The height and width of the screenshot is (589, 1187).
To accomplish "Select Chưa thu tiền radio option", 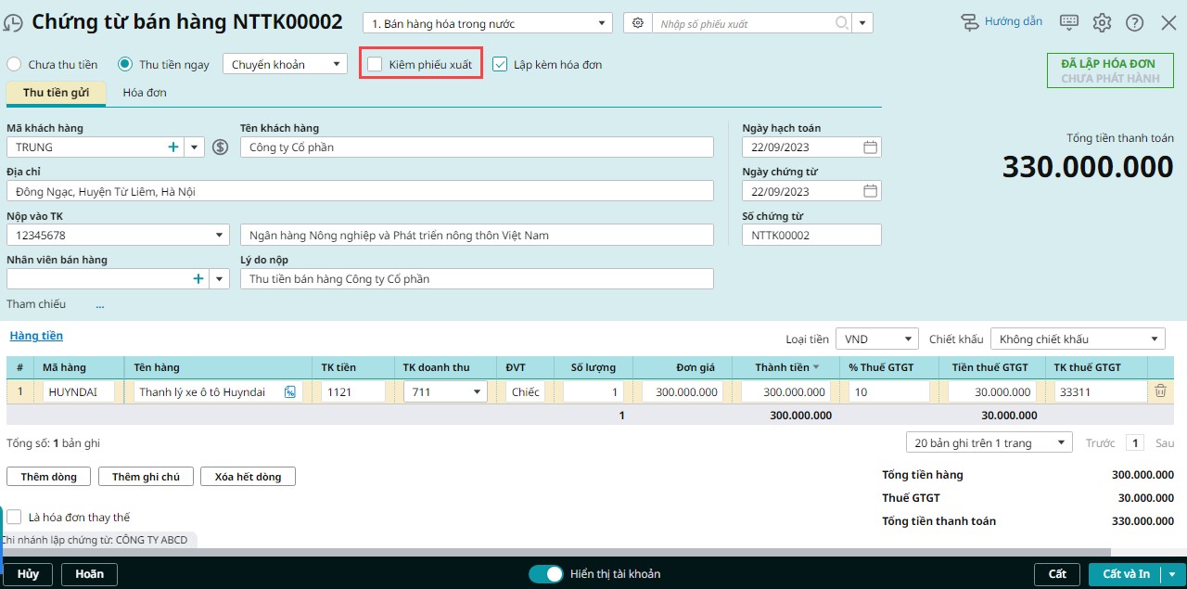I will point(14,64).
